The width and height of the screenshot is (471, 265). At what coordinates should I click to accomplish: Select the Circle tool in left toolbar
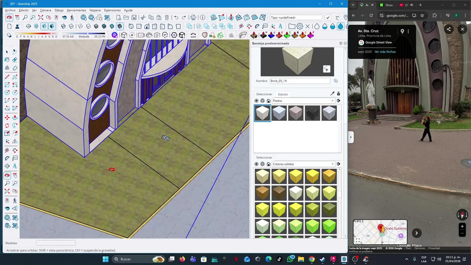(7, 92)
